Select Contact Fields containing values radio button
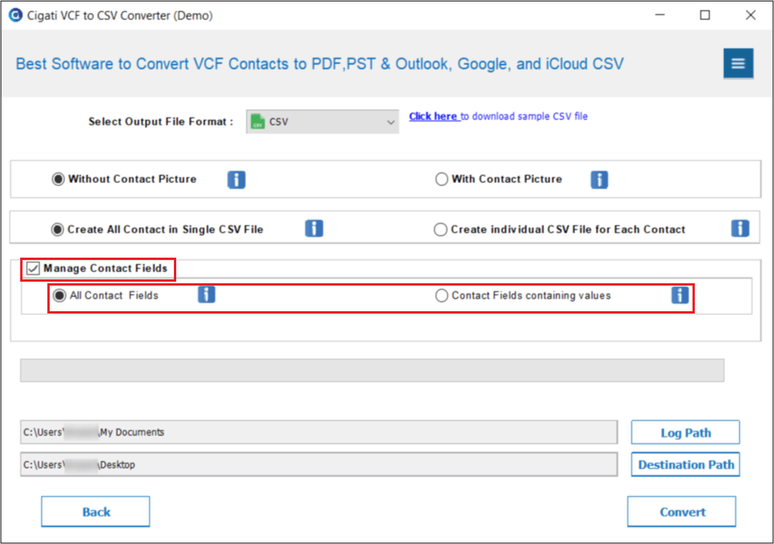 [x=441, y=296]
